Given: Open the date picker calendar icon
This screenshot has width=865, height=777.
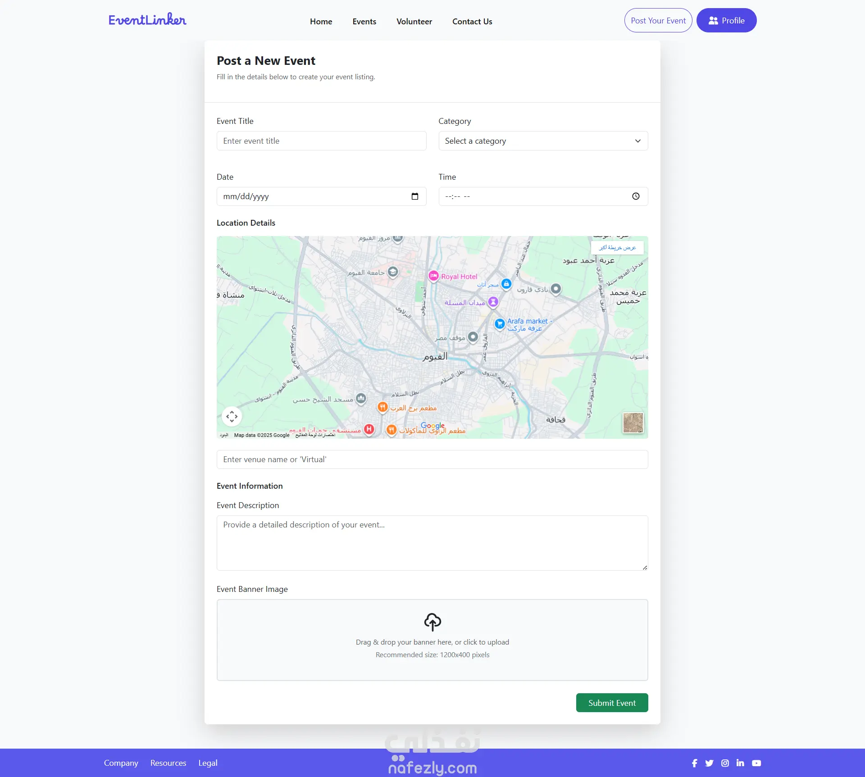Looking at the screenshot, I should point(414,196).
